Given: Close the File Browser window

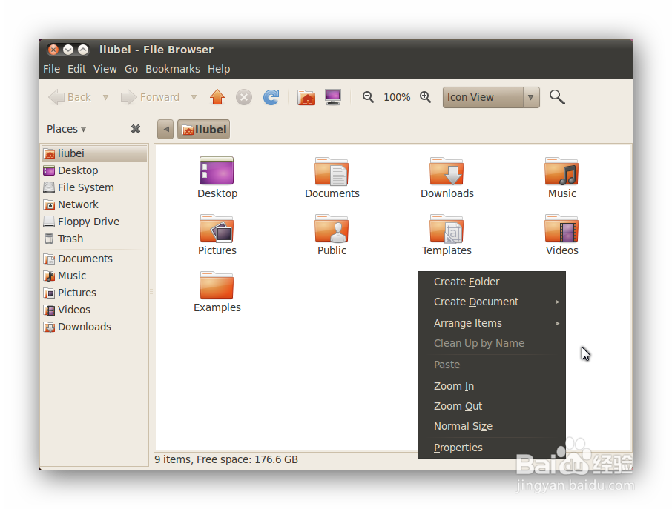Looking at the screenshot, I should pos(53,50).
